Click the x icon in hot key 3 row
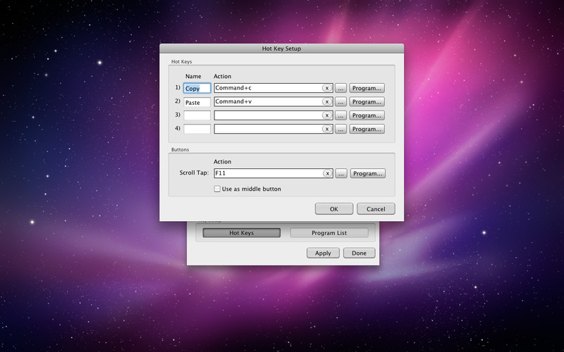This screenshot has width=564, height=352. (x=327, y=115)
